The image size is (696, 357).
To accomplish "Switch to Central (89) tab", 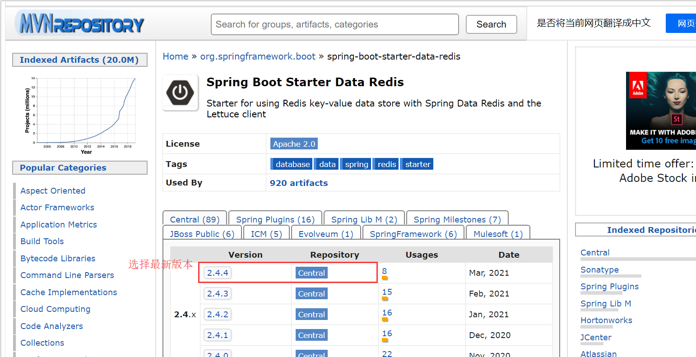I will 195,219.
